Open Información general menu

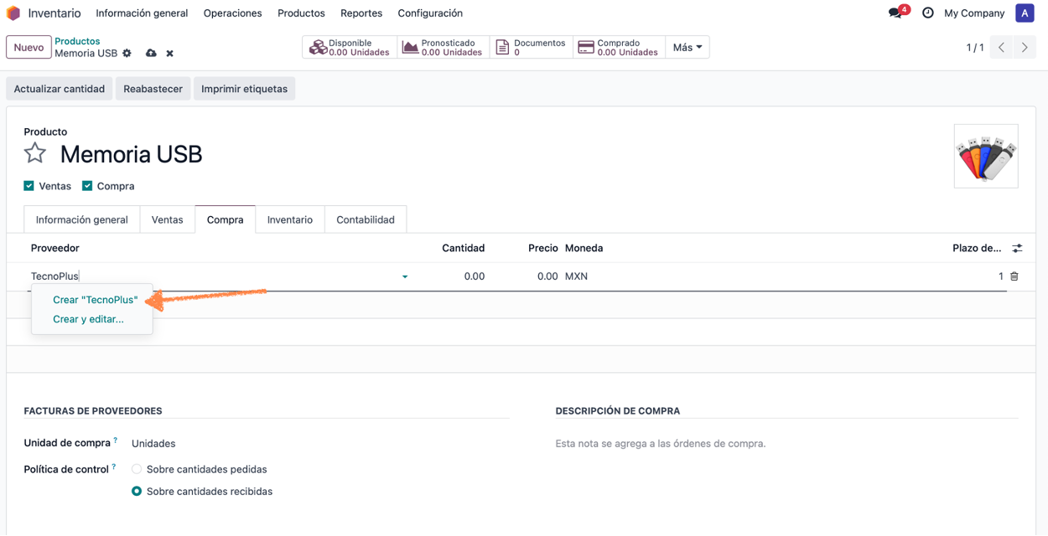tap(142, 13)
